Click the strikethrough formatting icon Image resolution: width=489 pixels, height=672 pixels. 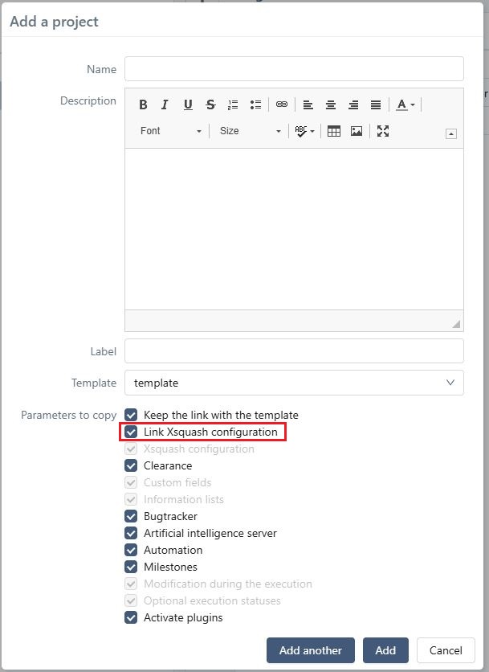click(x=210, y=104)
